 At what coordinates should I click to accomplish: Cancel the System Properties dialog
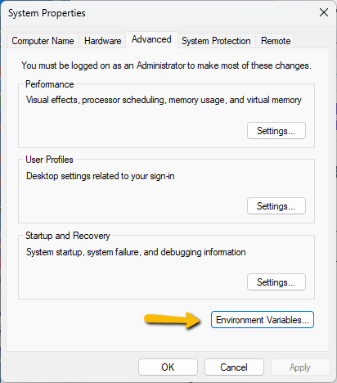pos(234,367)
